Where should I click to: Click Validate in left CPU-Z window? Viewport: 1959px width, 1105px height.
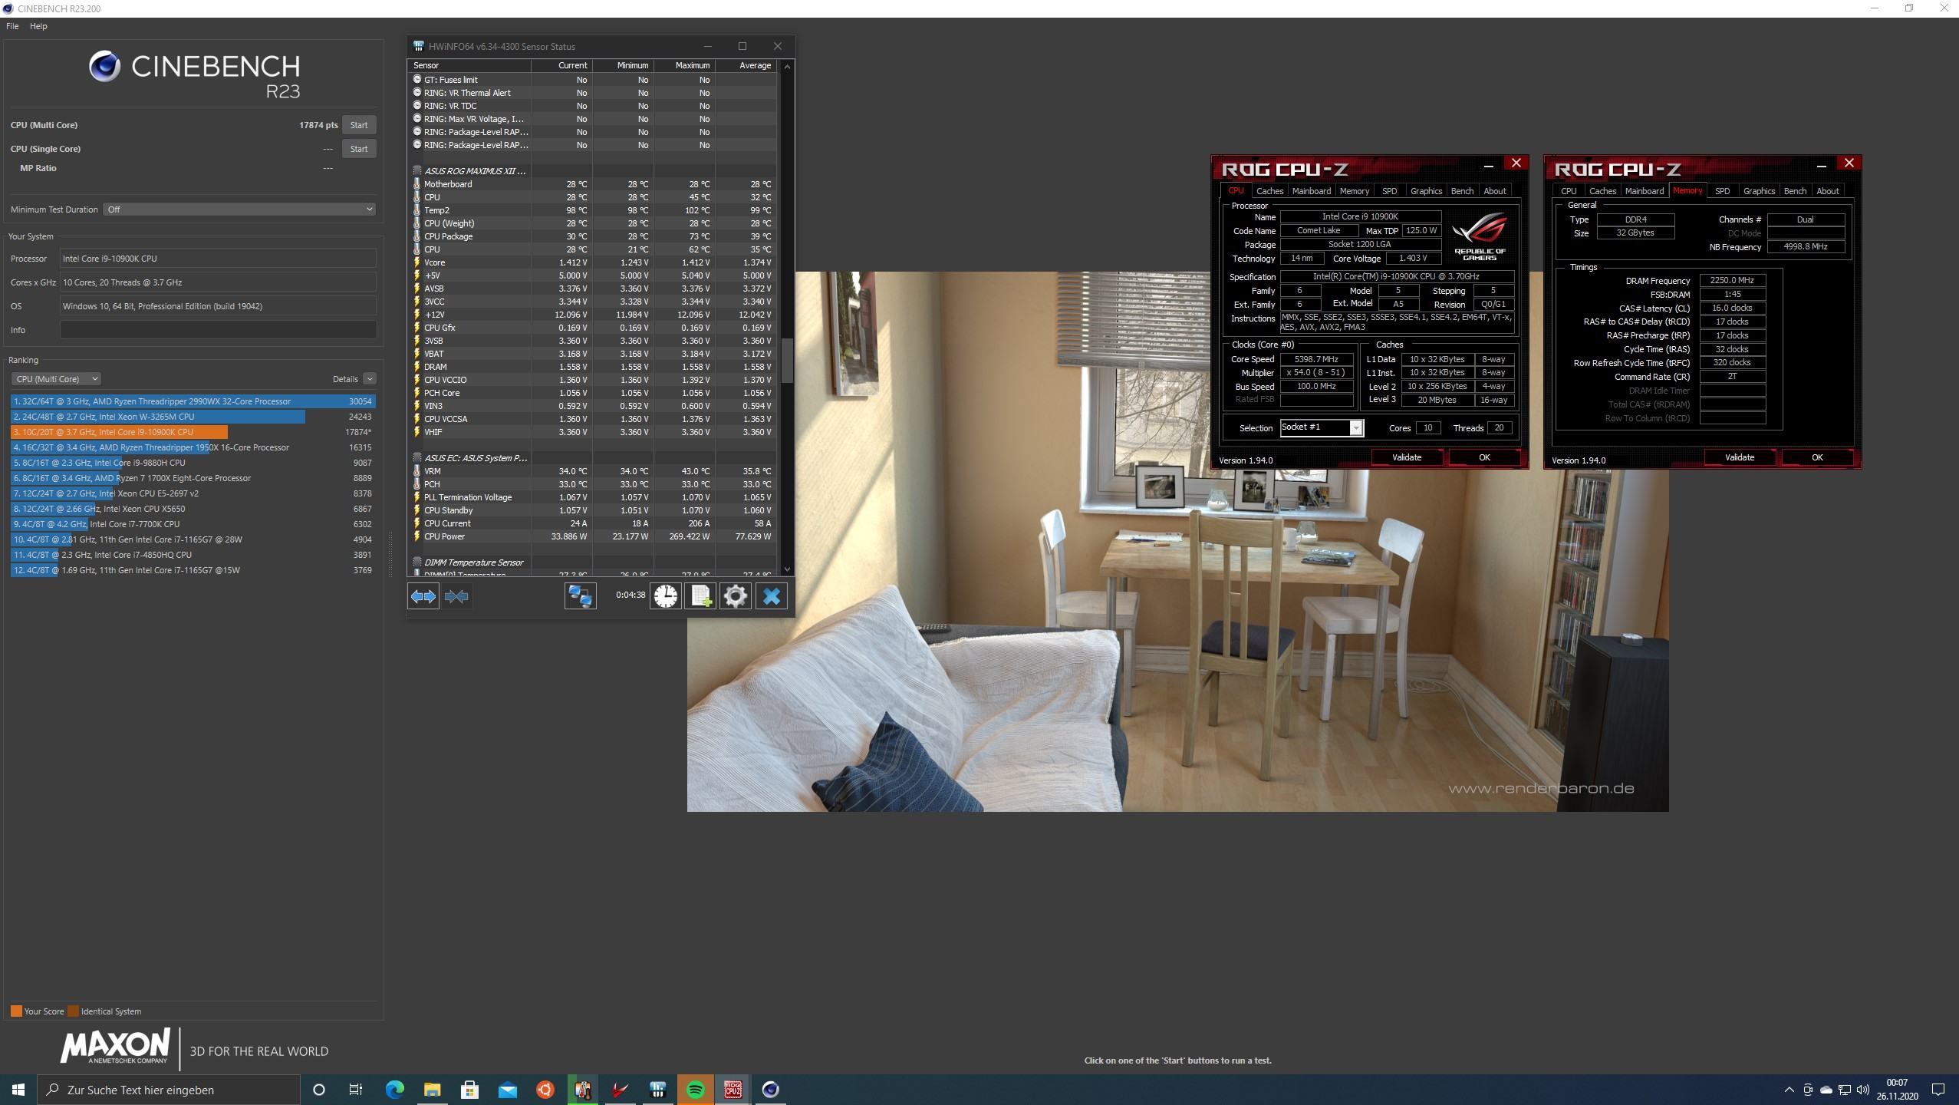pos(1407,457)
